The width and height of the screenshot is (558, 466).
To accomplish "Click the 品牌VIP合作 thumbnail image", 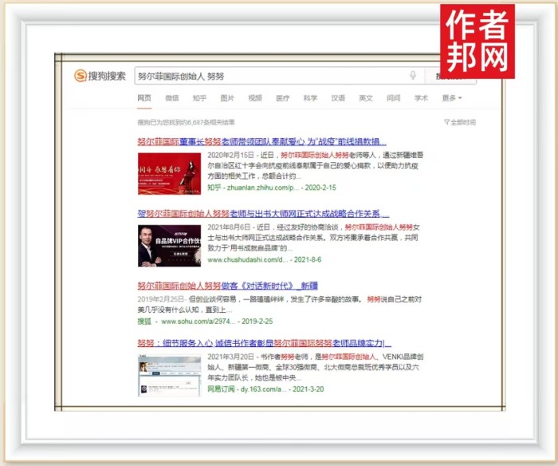I will coord(169,246).
